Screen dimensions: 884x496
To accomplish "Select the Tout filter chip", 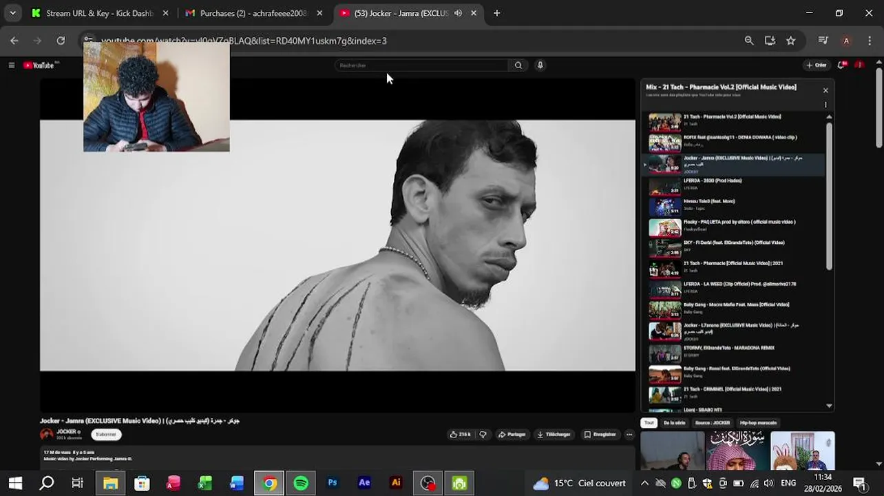I will pos(649,422).
